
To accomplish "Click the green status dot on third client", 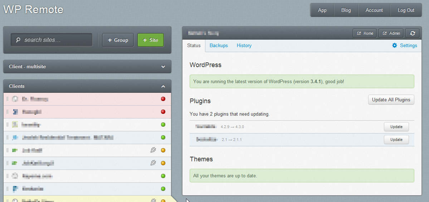I will coord(163,125).
